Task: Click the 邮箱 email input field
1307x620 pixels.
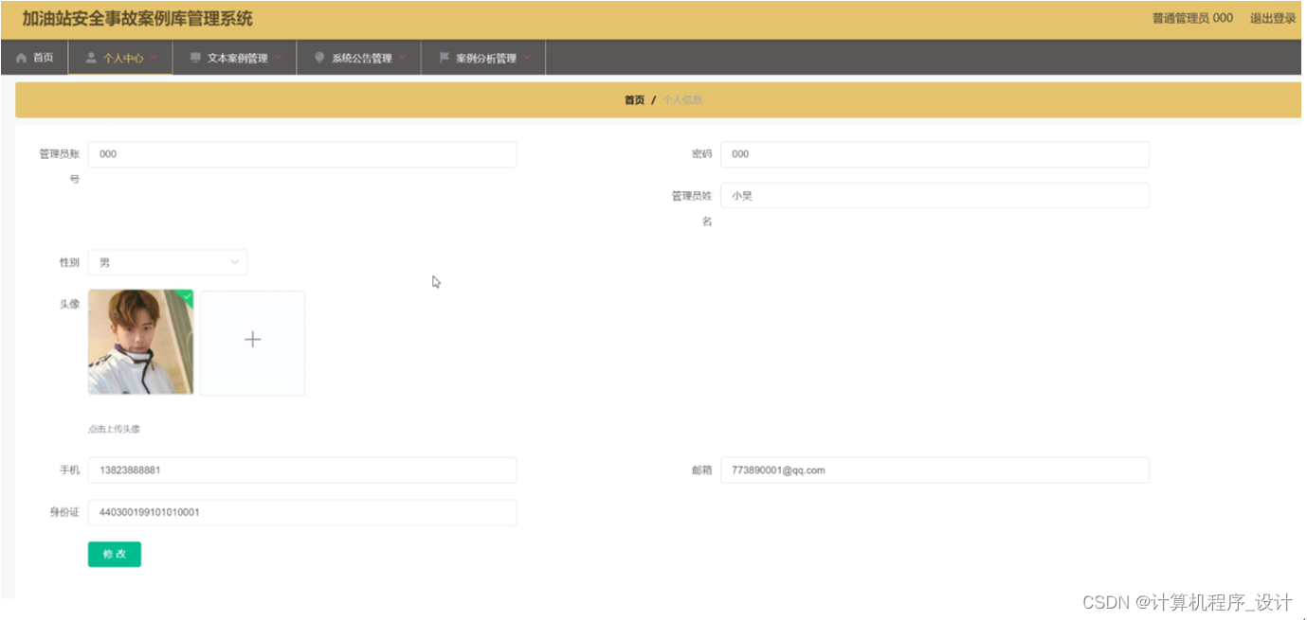Action: 935,470
